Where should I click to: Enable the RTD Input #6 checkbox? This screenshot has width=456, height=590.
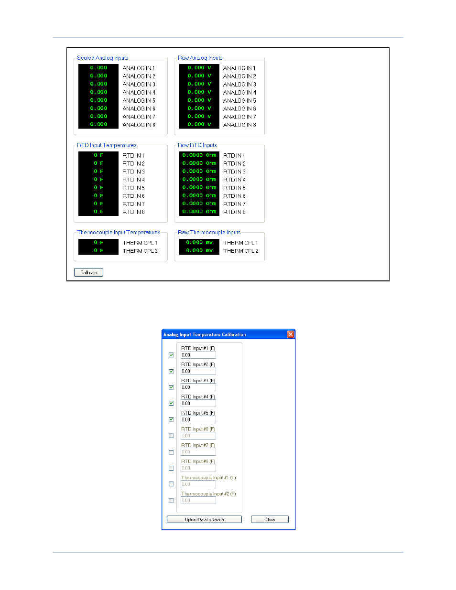pos(171,436)
